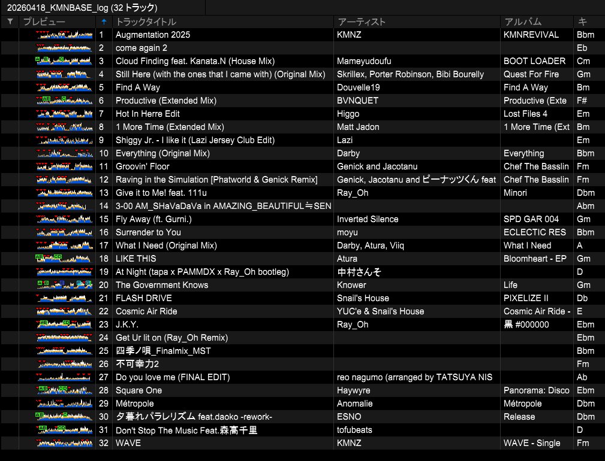The width and height of the screenshot is (605, 461).
Task: Open the 20260418_KMNBASE_log playlist tab
Action: click(x=82, y=7)
